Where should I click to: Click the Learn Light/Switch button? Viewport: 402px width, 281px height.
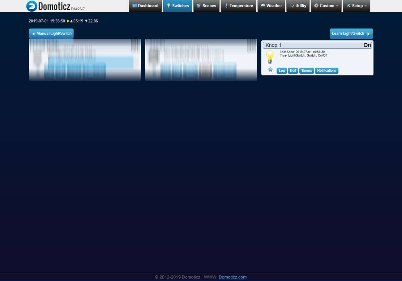click(x=351, y=34)
